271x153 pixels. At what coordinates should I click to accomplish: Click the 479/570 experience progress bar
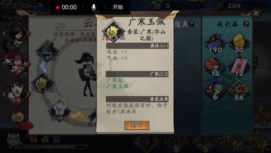point(54,147)
